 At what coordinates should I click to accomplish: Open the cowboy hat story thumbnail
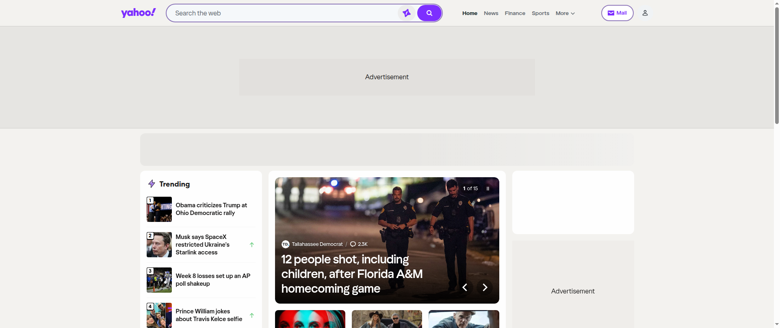coord(387,319)
